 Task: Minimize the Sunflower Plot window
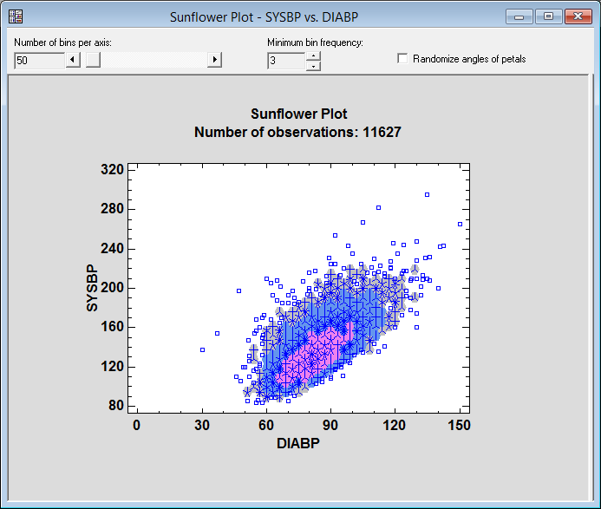(520, 16)
